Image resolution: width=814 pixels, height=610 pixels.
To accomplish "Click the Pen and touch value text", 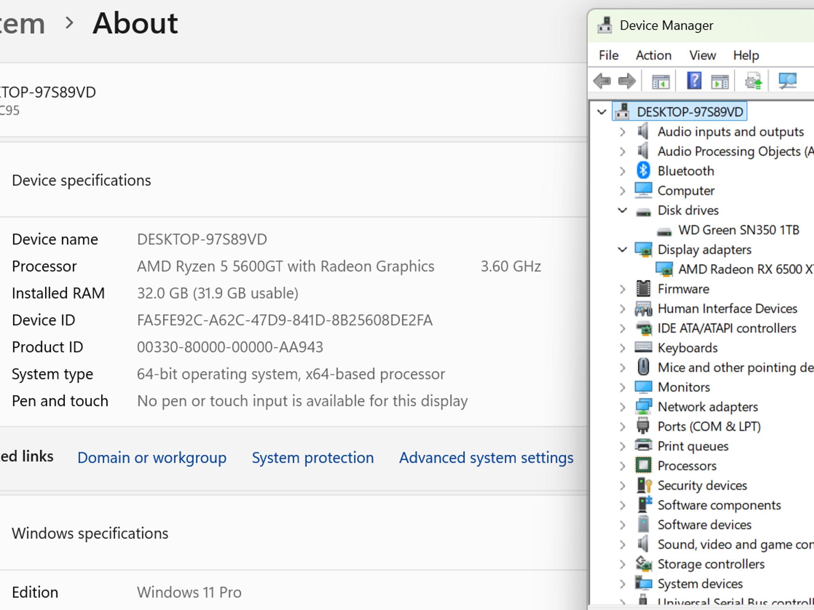I will pyautogui.click(x=302, y=401).
